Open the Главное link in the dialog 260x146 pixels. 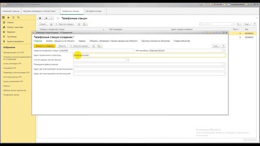click(x=38, y=41)
